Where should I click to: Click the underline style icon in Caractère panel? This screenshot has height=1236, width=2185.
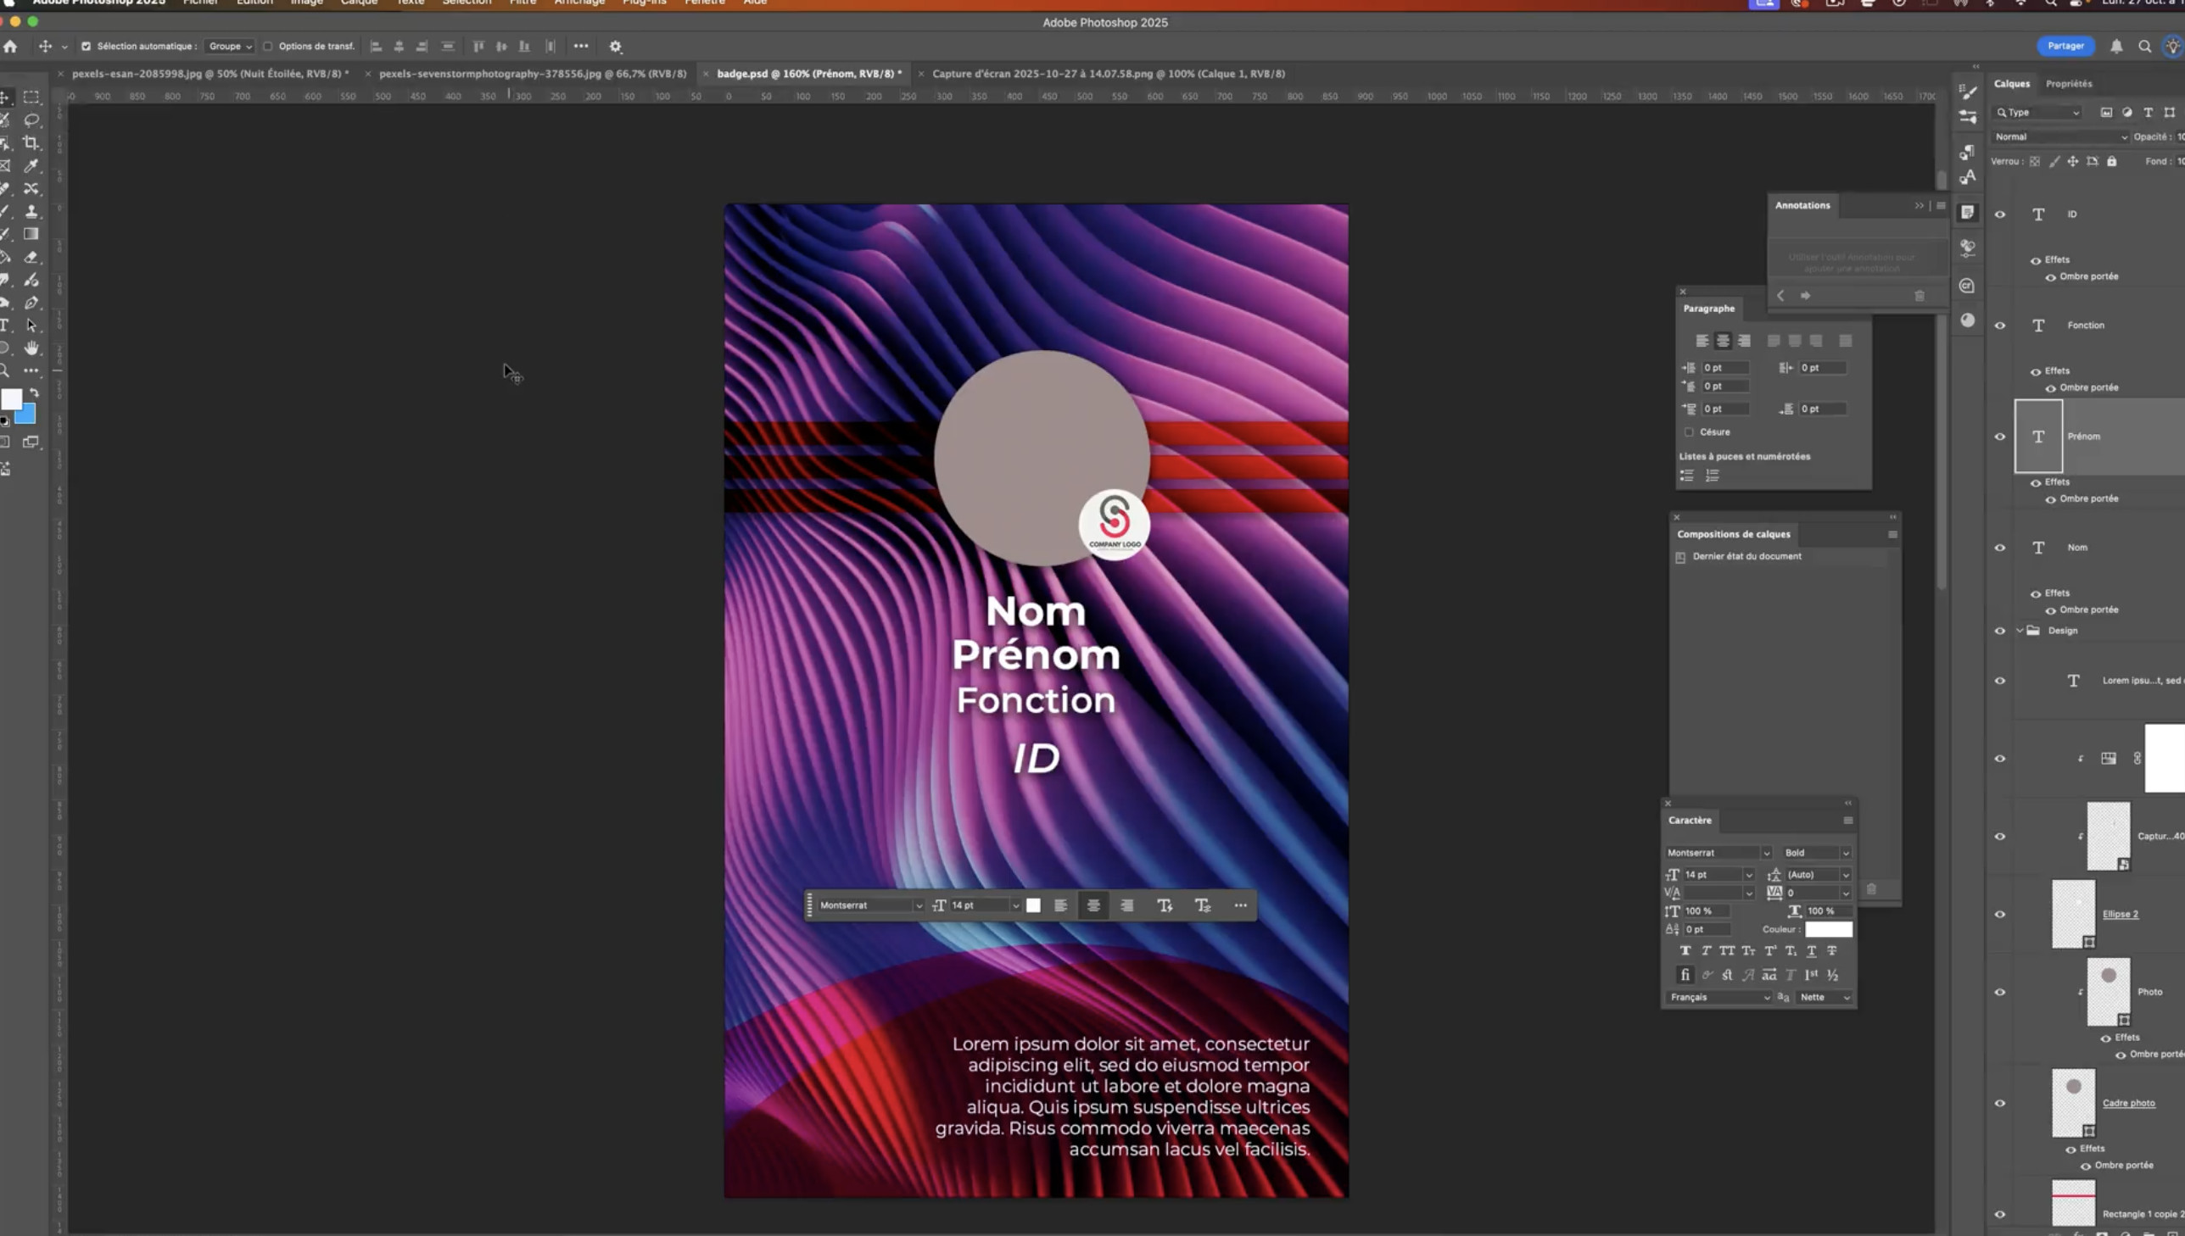click(x=1811, y=951)
